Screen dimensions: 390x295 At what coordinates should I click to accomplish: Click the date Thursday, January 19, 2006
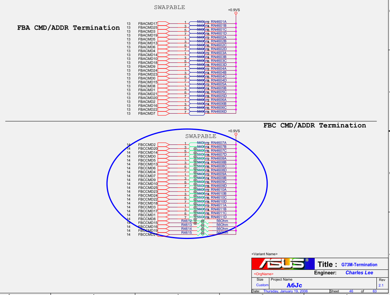point(285,291)
